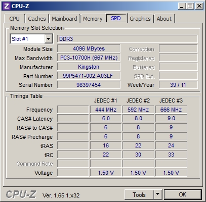Click tRC value 22 under JEDEC #1

pyautogui.click(x=106, y=155)
